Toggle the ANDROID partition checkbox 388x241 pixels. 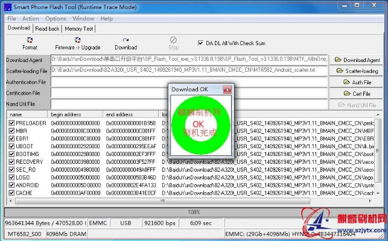point(11,185)
